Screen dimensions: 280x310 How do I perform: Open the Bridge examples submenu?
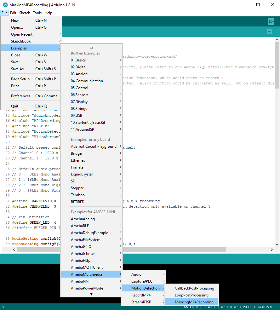tap(91, 153)
